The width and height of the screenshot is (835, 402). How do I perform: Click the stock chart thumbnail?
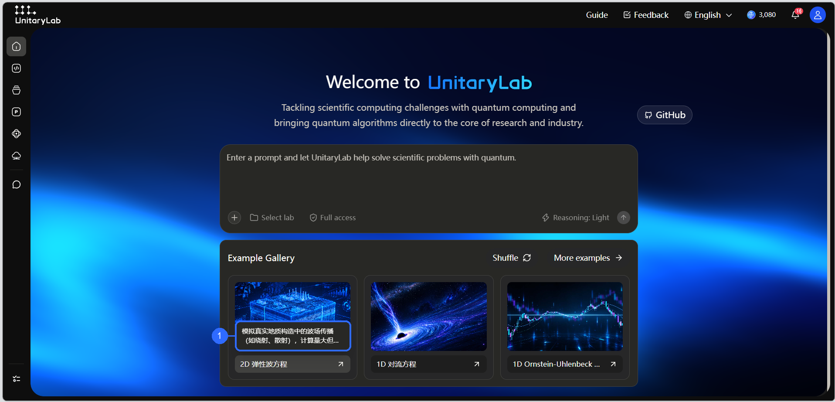coord(565,317)
